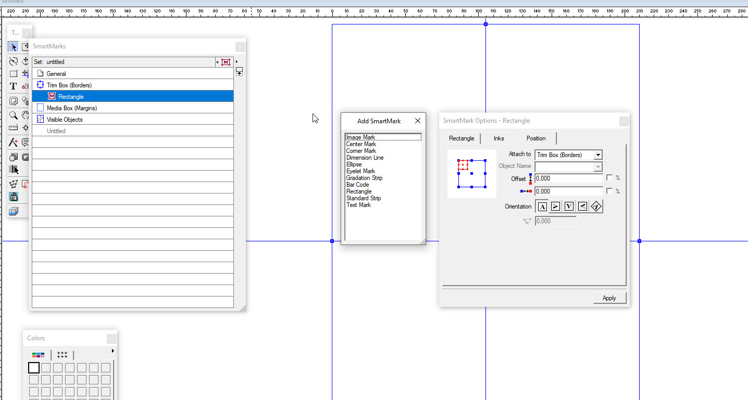748x400 pixels.
Task: Select Media Box (Margins) in SmartMarks list
Action: pyautogui.click(x=71, y=108)
